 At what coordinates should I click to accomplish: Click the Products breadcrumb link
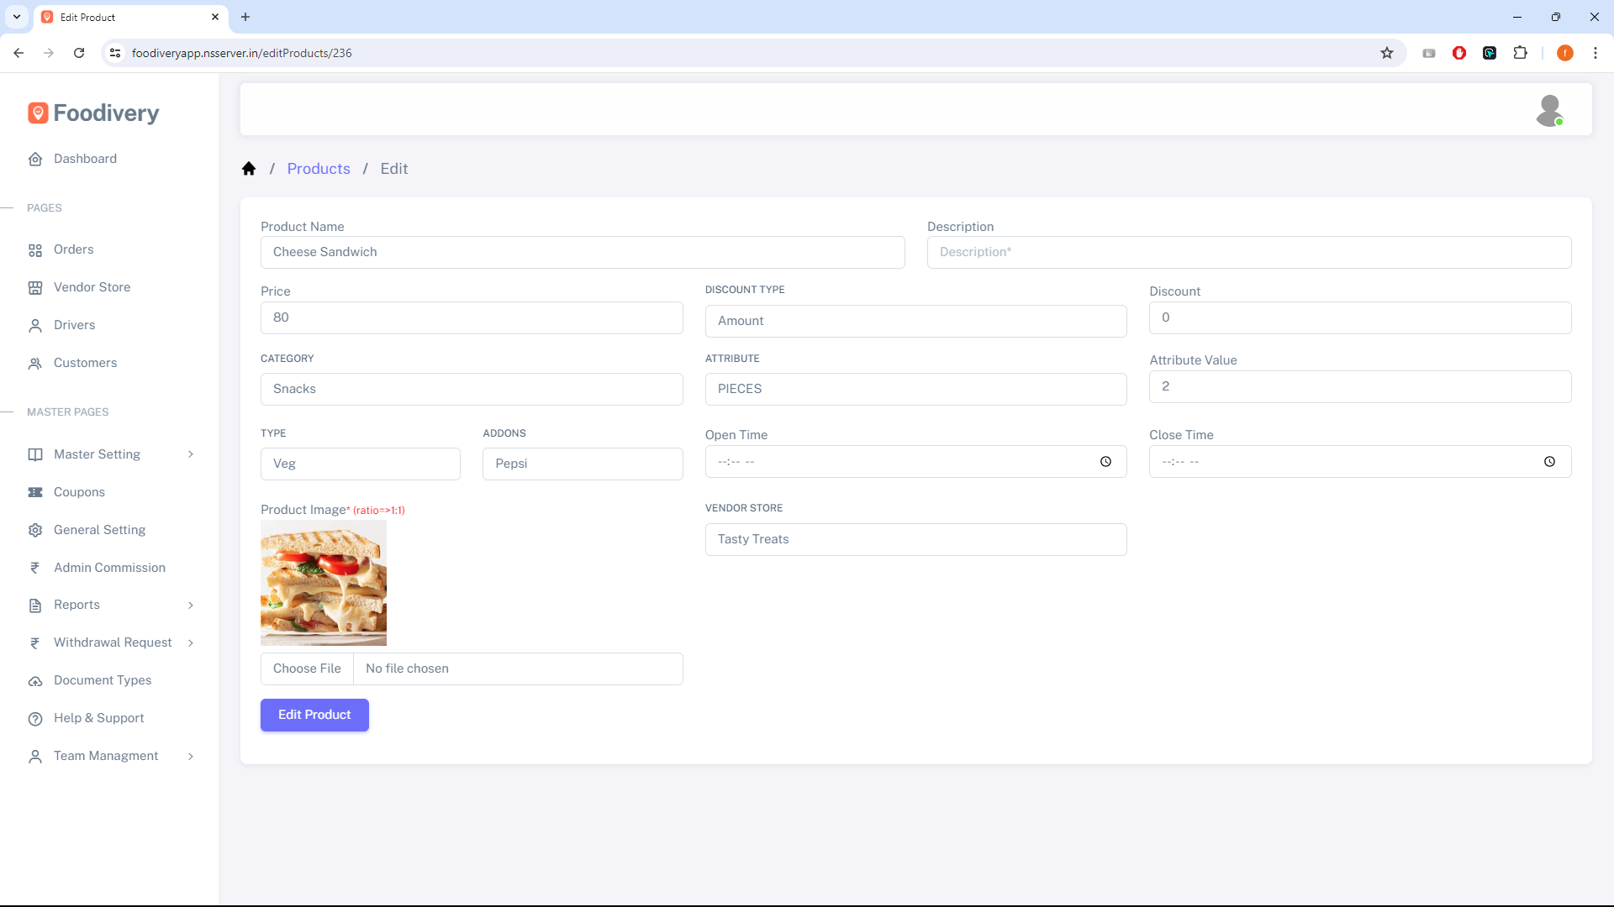click(x=319, y=168)
